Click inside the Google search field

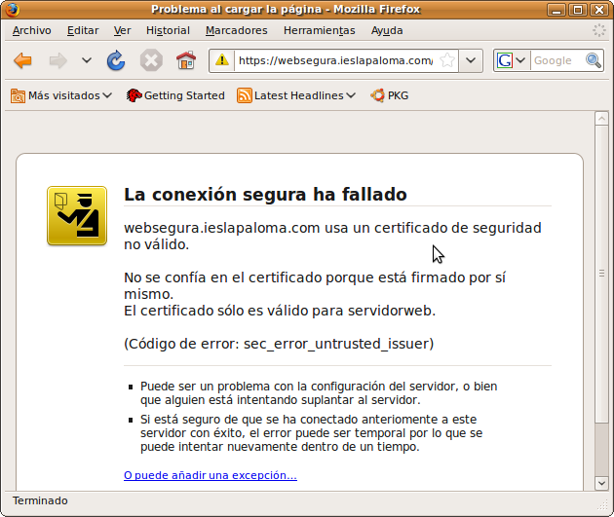coord(556,60)
